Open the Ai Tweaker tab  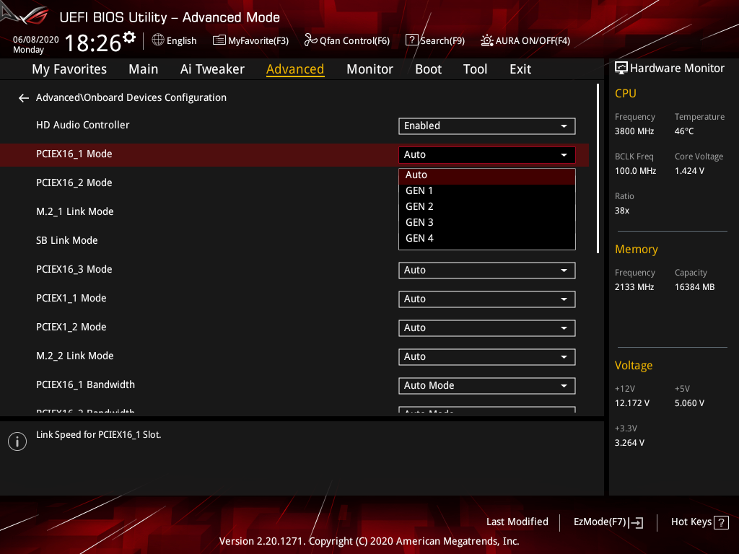click(x=212, y=69)
